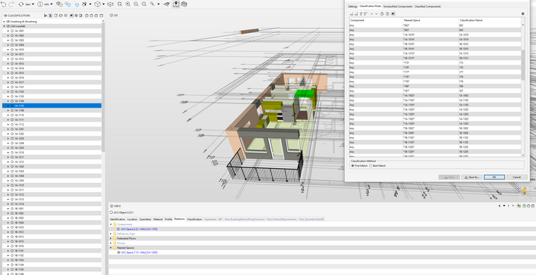
Task: Collapse the LGH innehåll classification
Action: point(4,26)
